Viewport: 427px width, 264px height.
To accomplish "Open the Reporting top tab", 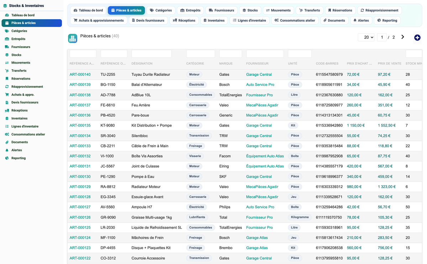I will 387,20.
